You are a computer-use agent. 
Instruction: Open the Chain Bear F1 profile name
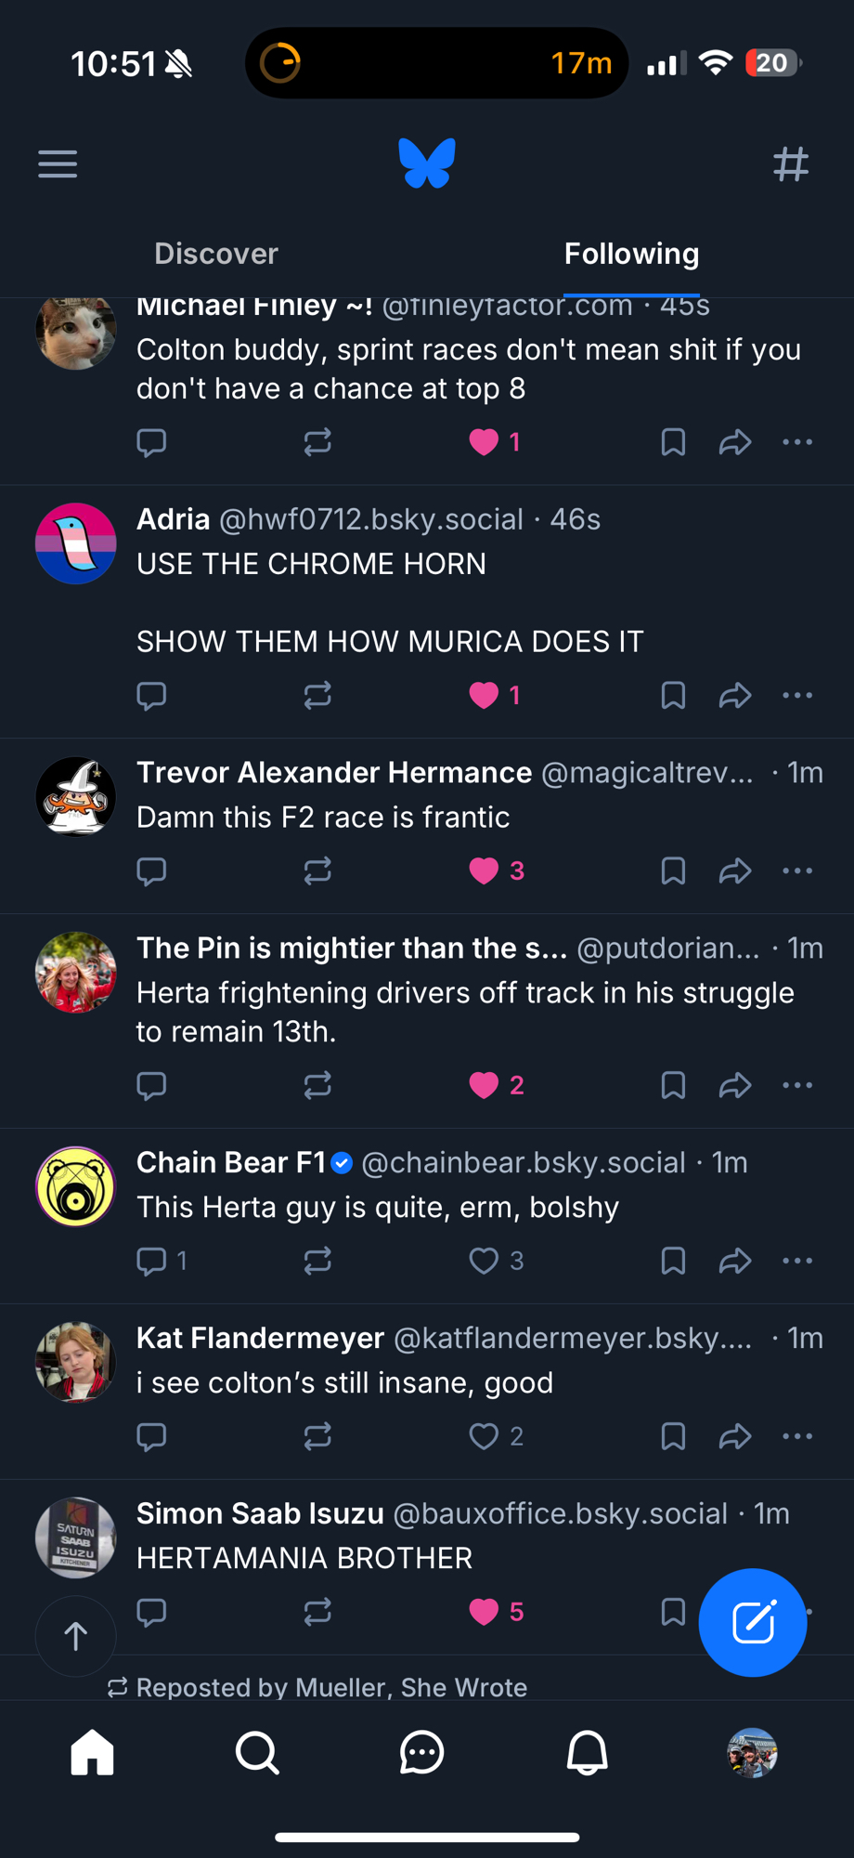(x=231, y=1162)
